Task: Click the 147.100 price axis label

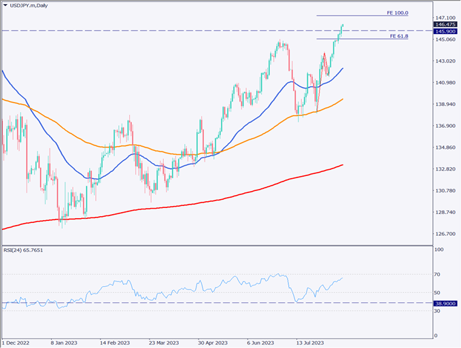Action: 445,18
